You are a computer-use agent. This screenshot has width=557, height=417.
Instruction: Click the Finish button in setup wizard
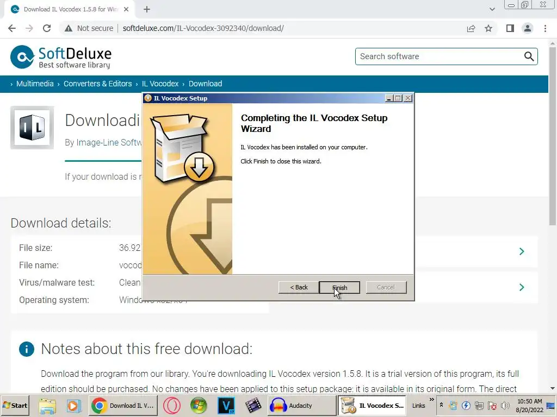[x=339, y=288]
